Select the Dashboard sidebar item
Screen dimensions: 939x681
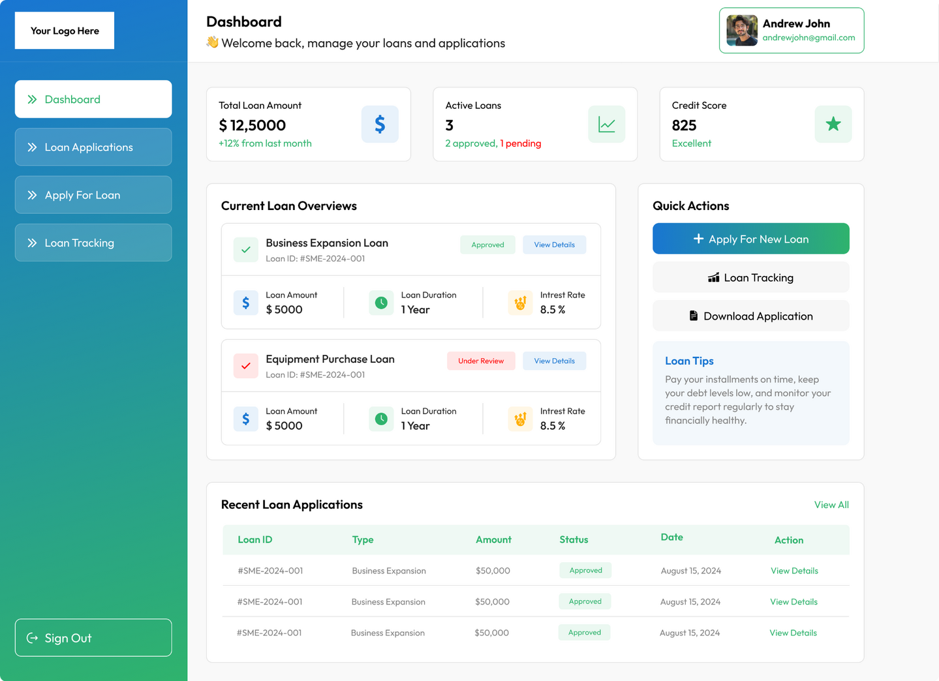93,99
